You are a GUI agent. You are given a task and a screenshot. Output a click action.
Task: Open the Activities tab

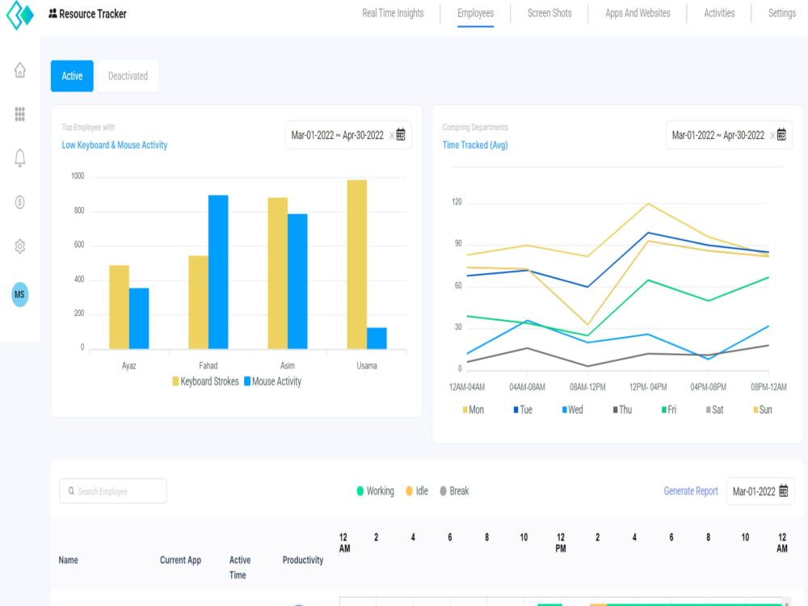pos(719,14)
